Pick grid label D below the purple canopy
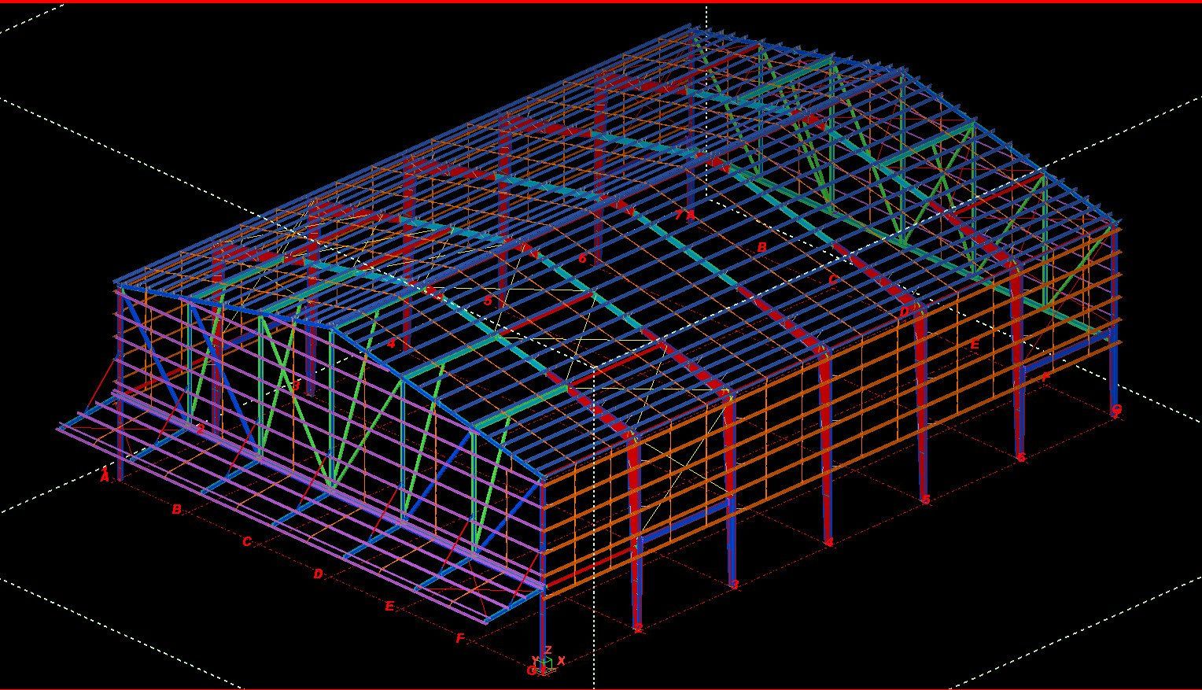1202x690 pixels. click(x=318, y=574)
